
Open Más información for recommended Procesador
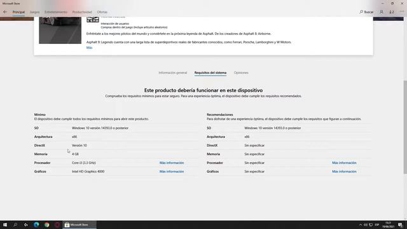point(344,163)
